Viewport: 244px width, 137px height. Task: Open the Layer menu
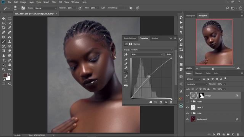pyautogui.click(x=31, y=2)
